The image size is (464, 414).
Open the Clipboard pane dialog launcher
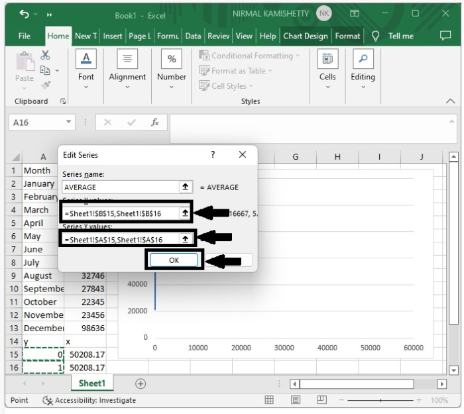coord(63,101)
